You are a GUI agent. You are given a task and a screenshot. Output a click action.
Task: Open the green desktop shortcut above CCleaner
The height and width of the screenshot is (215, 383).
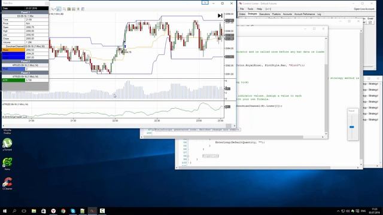coord(7,164)
